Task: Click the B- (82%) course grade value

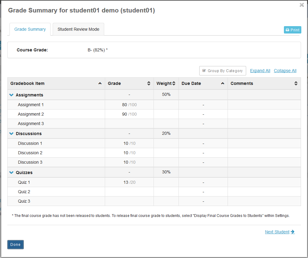Action: (97, 50)
